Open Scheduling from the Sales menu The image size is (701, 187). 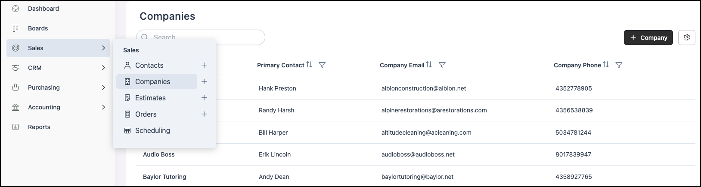tap(152, 130)
